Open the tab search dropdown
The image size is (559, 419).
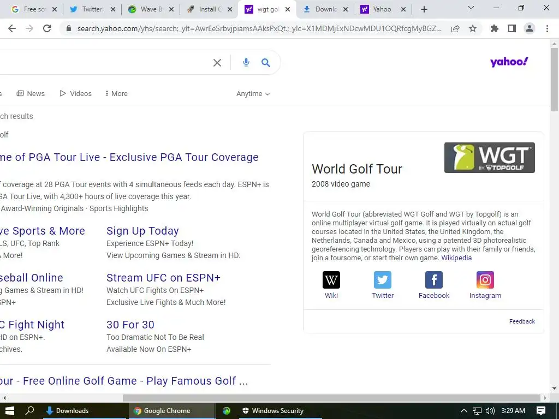coord(471,8)
